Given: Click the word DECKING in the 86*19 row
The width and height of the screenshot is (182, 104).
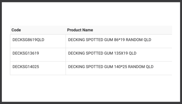Looking at the screenshot, I should [x=76, y=40].
